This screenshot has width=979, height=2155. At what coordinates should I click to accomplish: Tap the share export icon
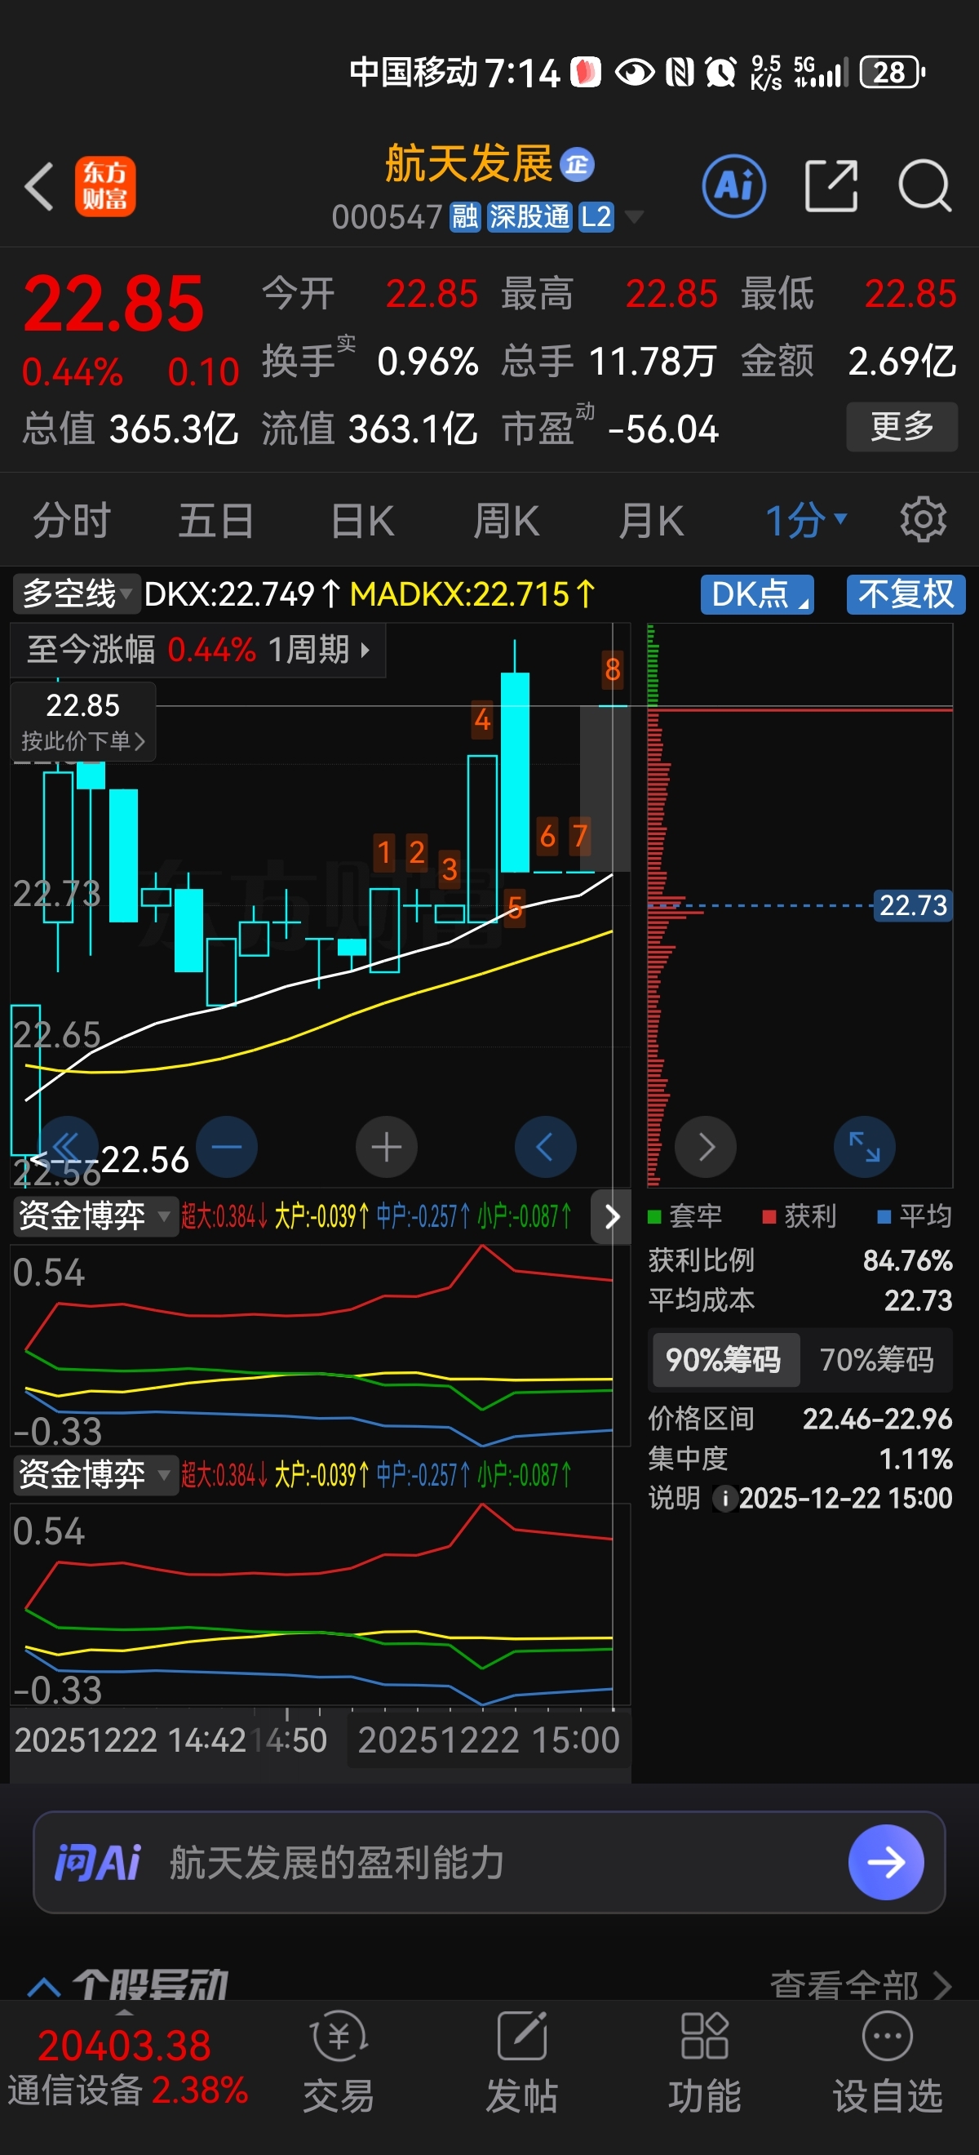[831, 186]
